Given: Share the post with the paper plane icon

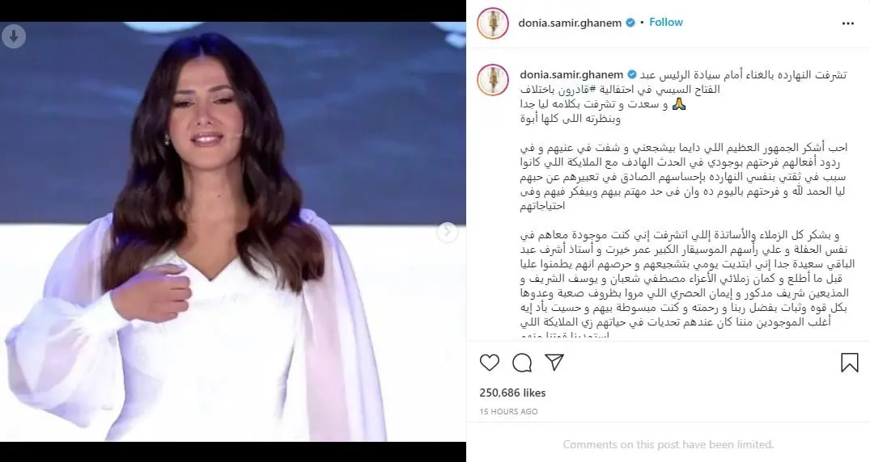Looking at the screenshot, I should (x=554, y=362).
